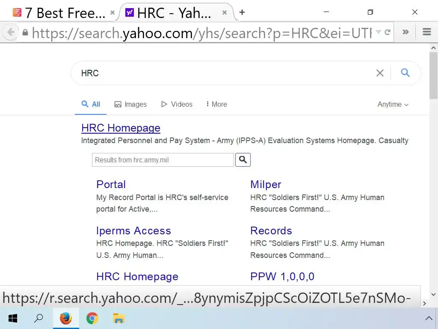The height and width of the screenshot is (329, 438).
Task: Click the URL address bar
Action: pyautogui.click(x=201, y=33)
